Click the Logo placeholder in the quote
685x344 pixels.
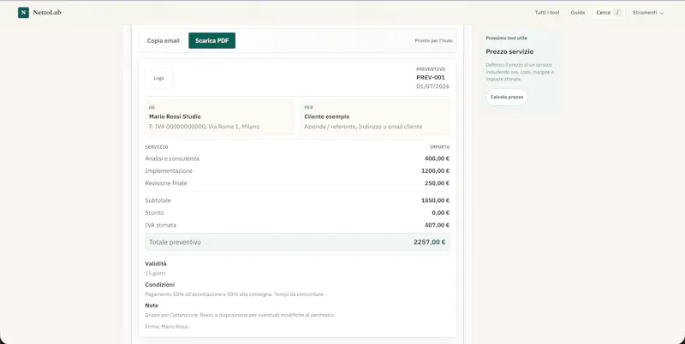pos(159,78)
